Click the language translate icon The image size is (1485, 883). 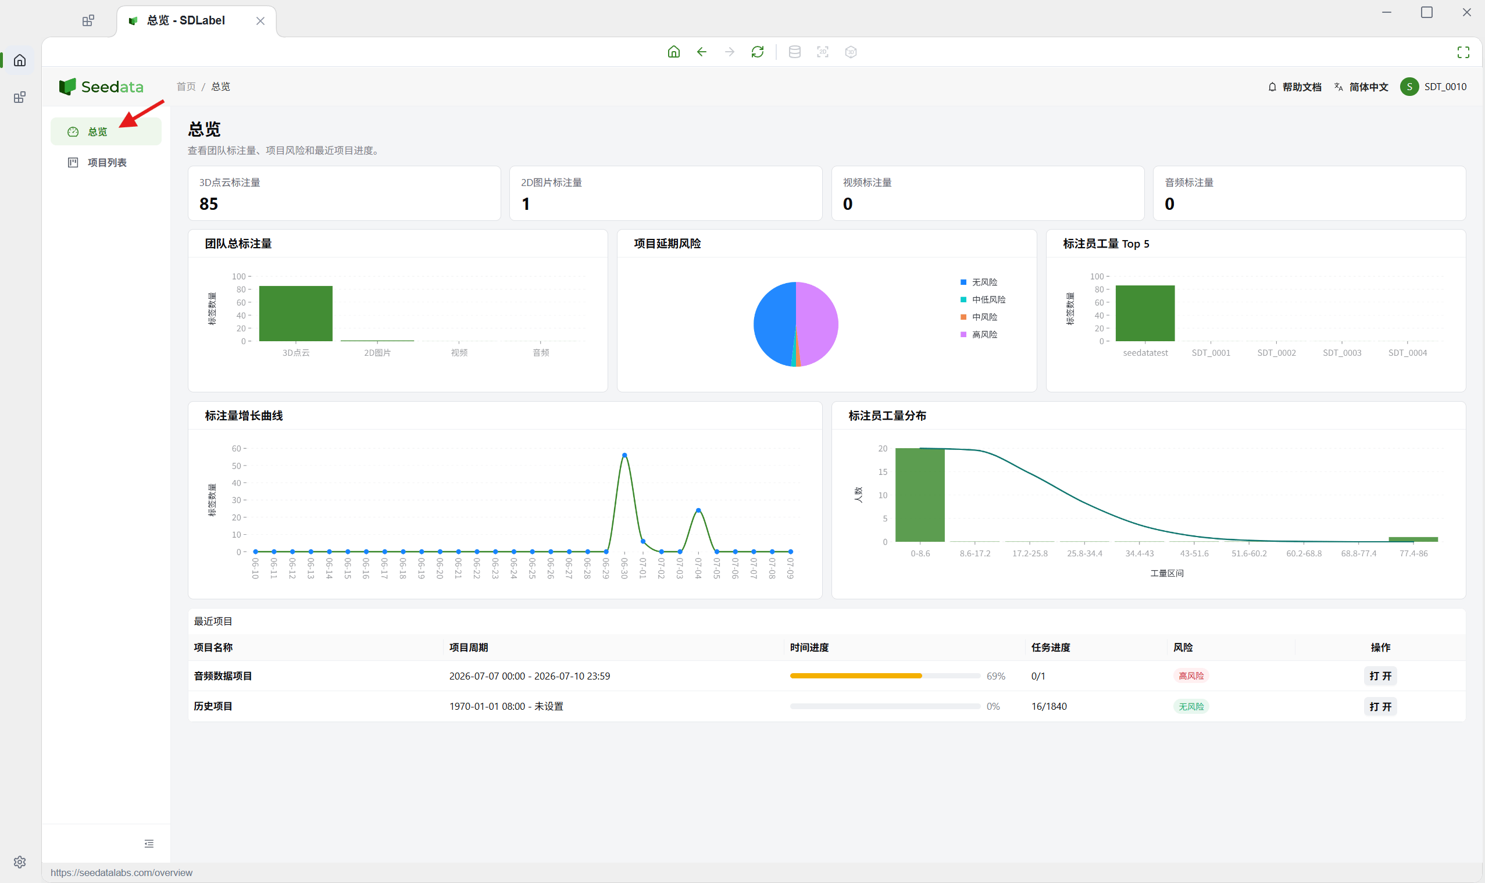pos(1338,87)
